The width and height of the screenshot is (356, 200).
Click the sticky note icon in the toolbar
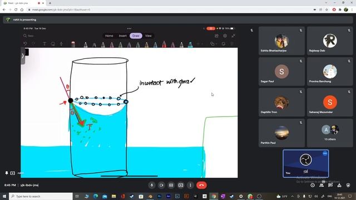(224, 44)
